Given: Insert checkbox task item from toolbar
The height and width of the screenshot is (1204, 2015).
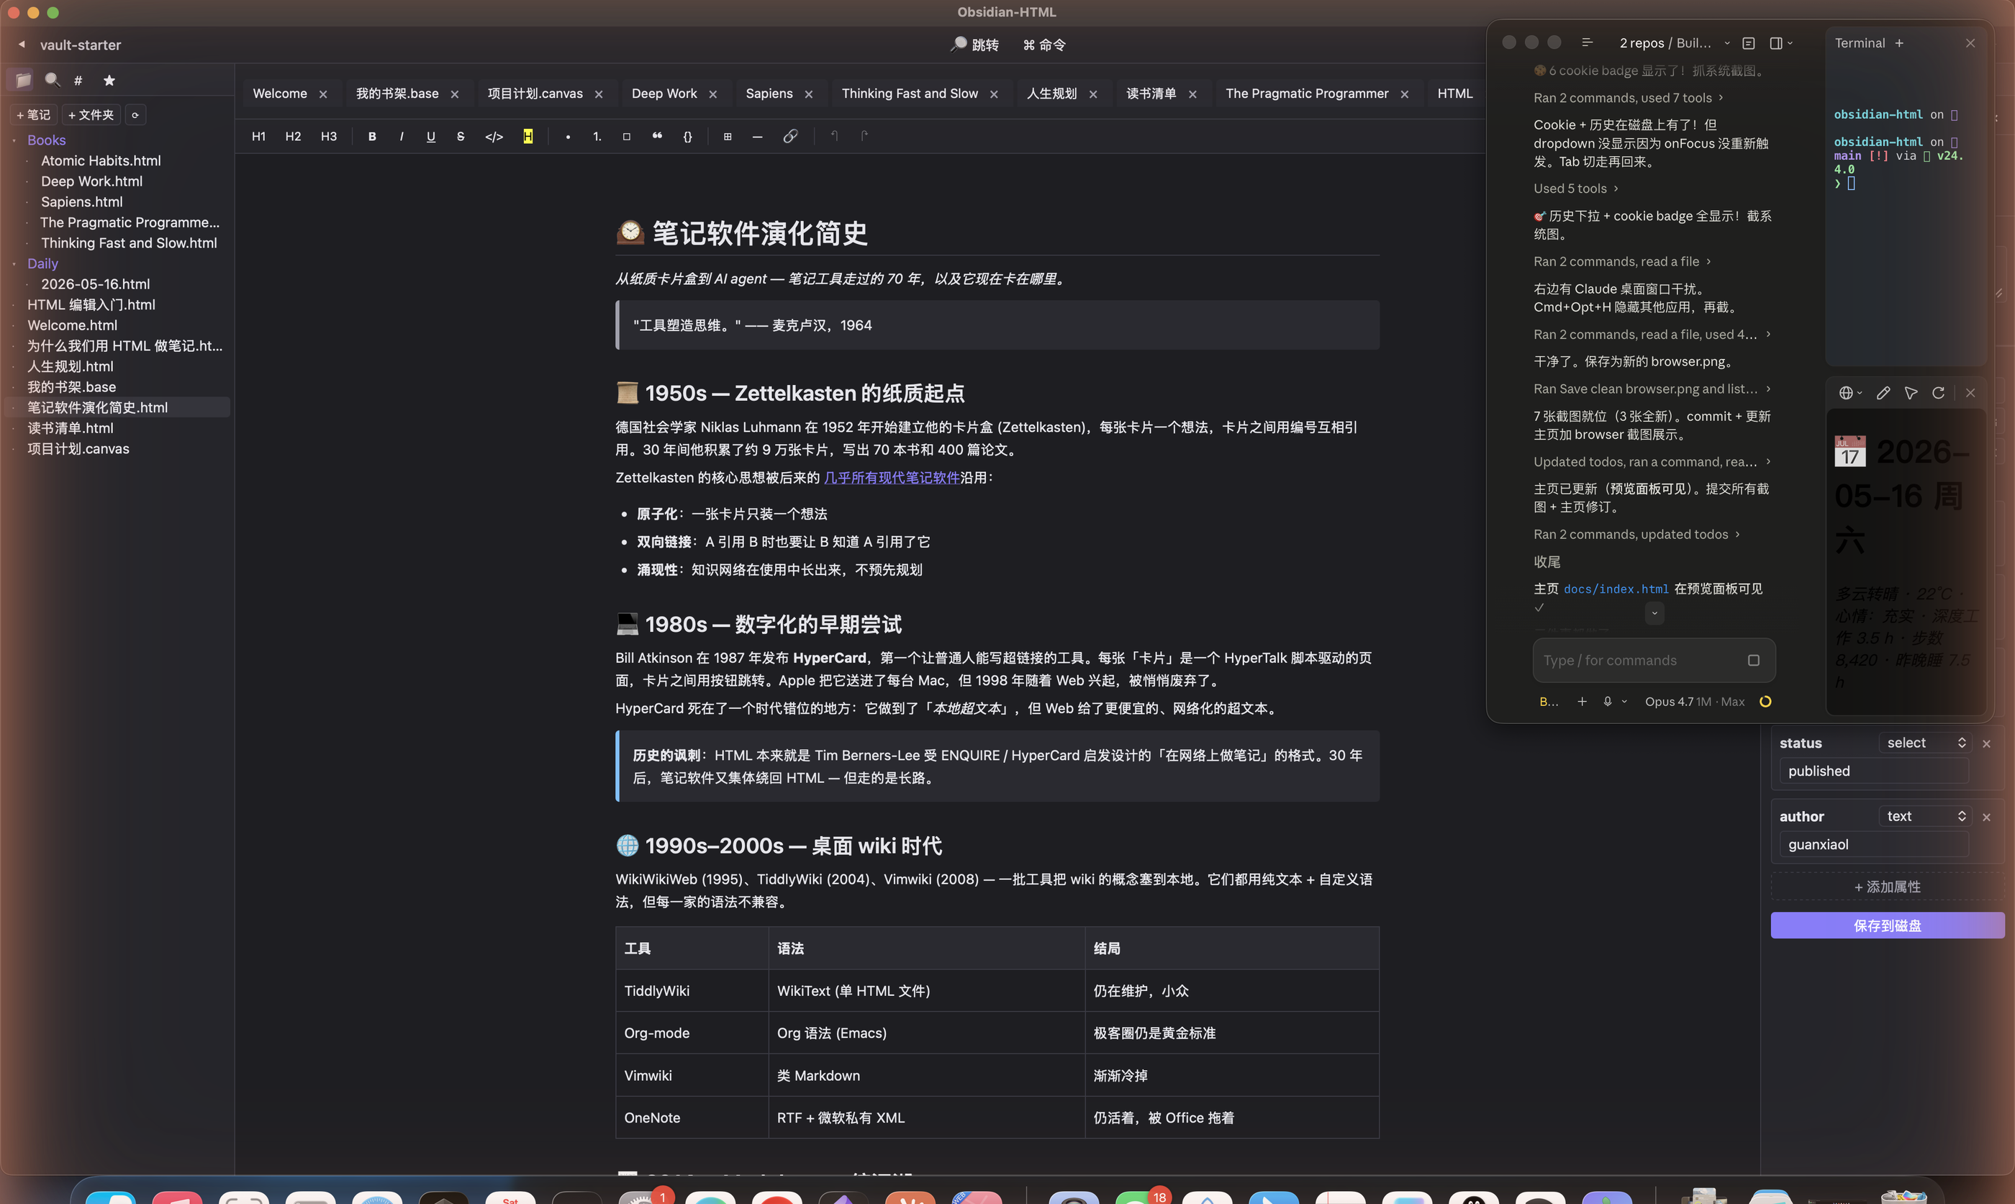Looking at the screenshot, I should [626, 136].
